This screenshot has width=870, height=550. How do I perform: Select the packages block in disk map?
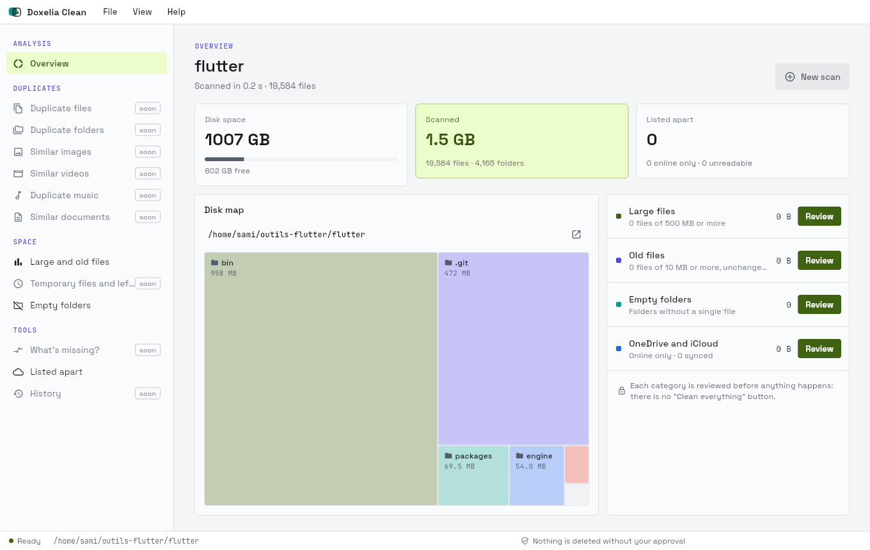pos(473,476)
